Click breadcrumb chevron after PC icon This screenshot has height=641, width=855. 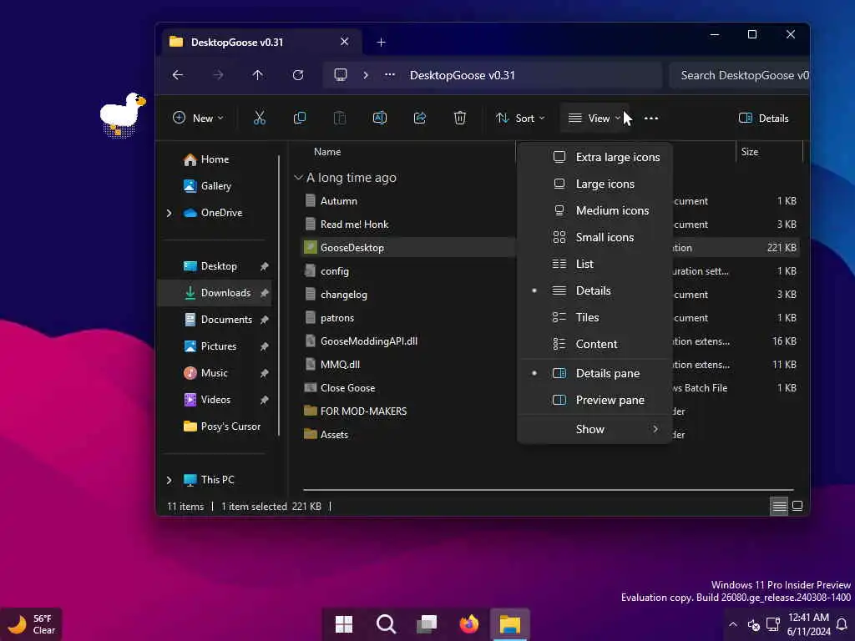pyautogui.click(x=366, y=75)
